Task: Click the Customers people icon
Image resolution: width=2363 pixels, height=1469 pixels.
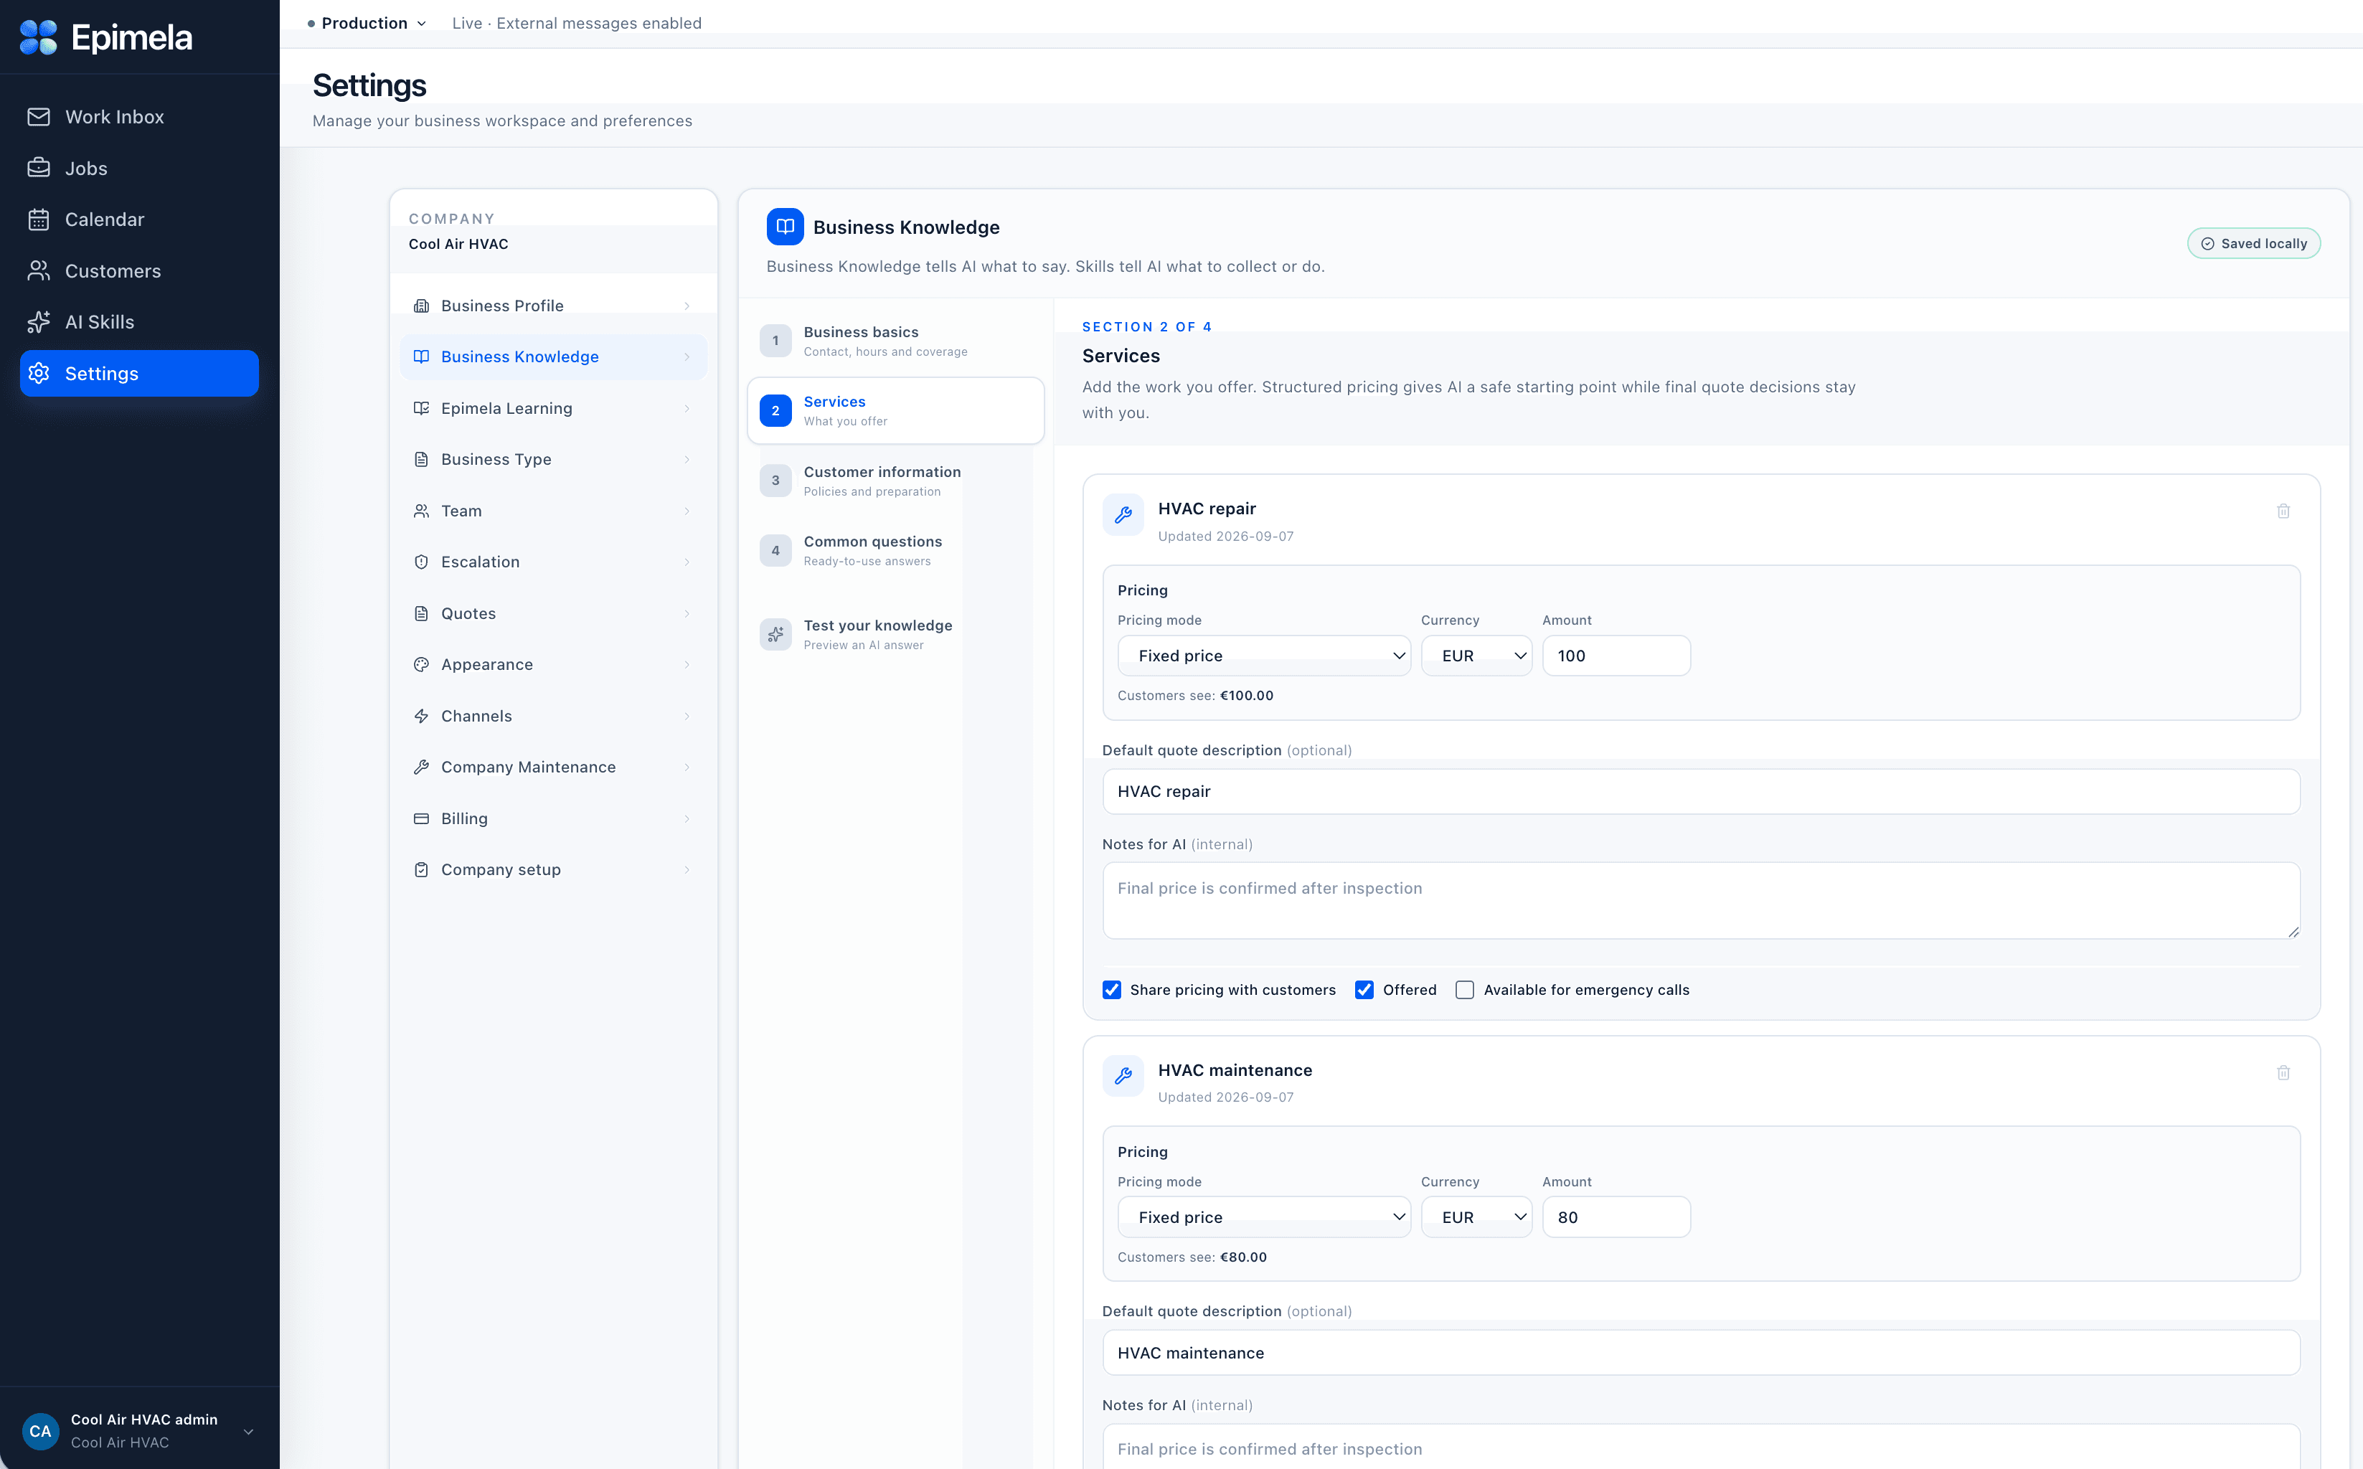Action: (39, 271)
